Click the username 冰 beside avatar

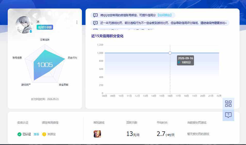tap(38, 22)
